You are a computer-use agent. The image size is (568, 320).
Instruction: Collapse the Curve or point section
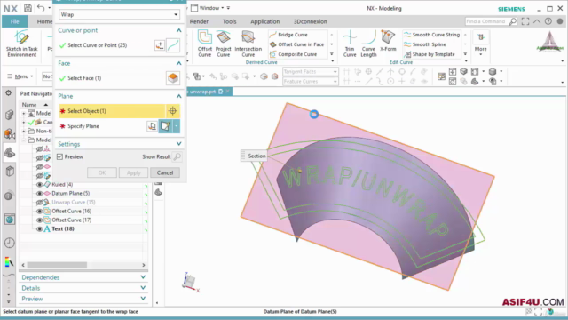[x=178, y=30]
